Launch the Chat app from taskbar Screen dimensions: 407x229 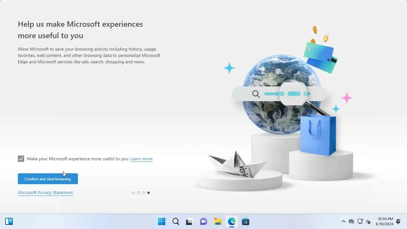pyautogui.click(x=203, y=221)
